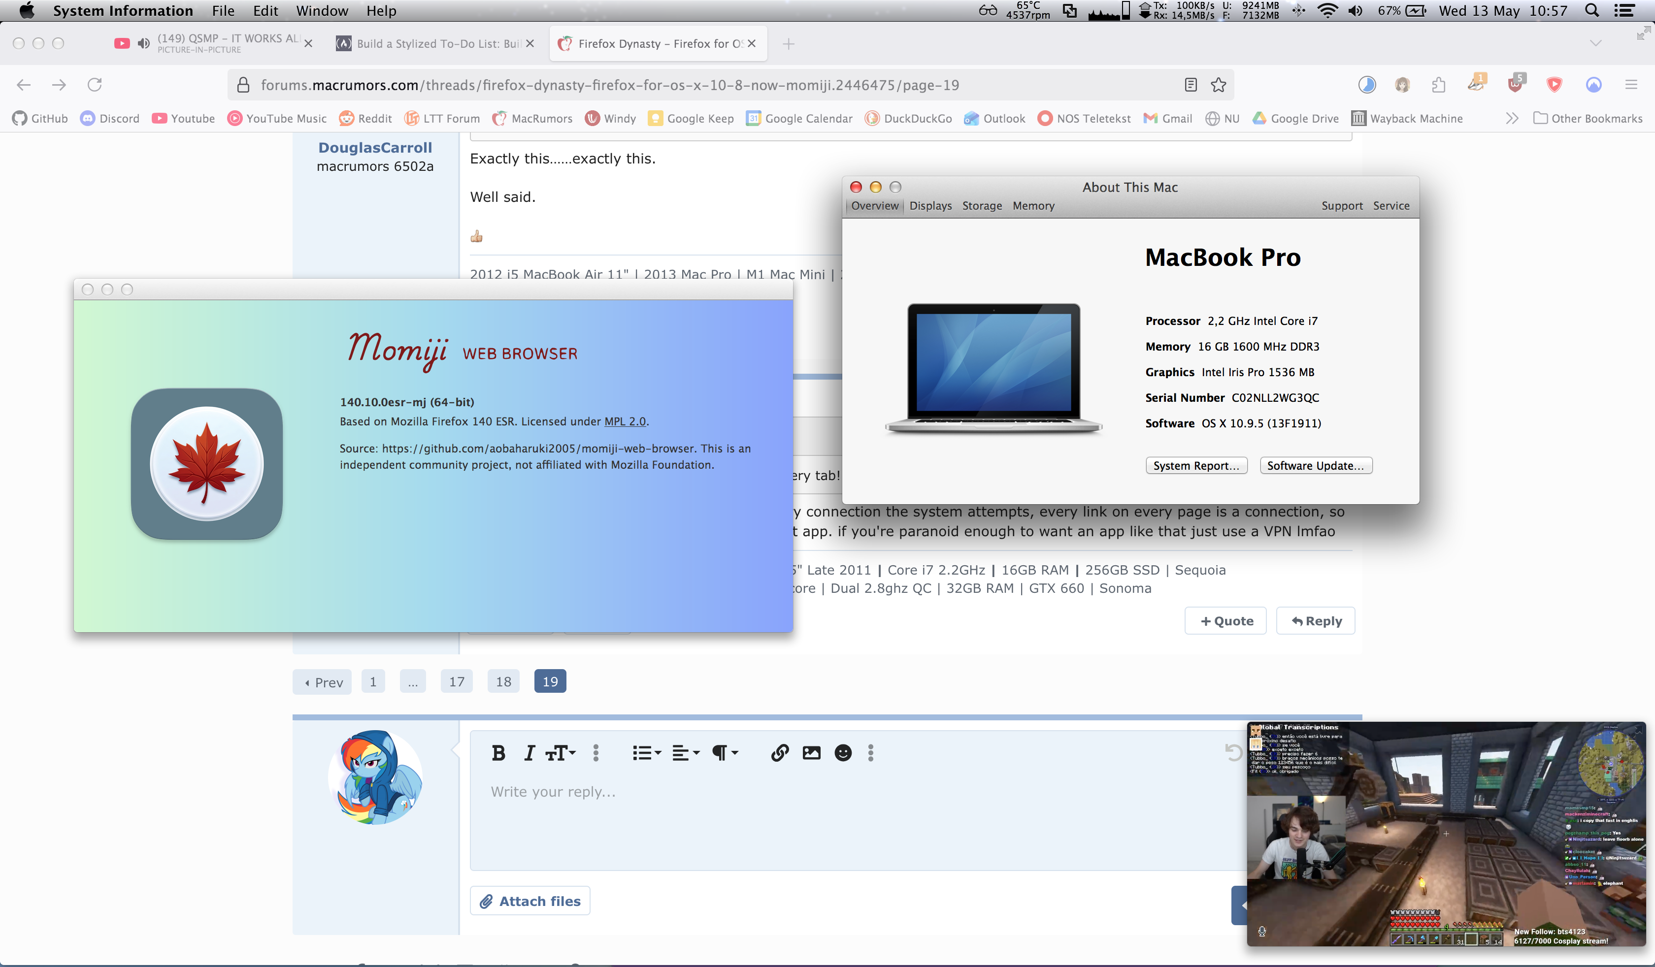Open the Help menu

pos(381,10)
